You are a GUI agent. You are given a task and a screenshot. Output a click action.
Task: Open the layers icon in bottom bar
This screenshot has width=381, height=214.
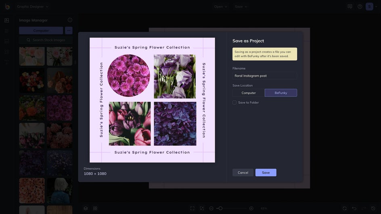(86, 208)
